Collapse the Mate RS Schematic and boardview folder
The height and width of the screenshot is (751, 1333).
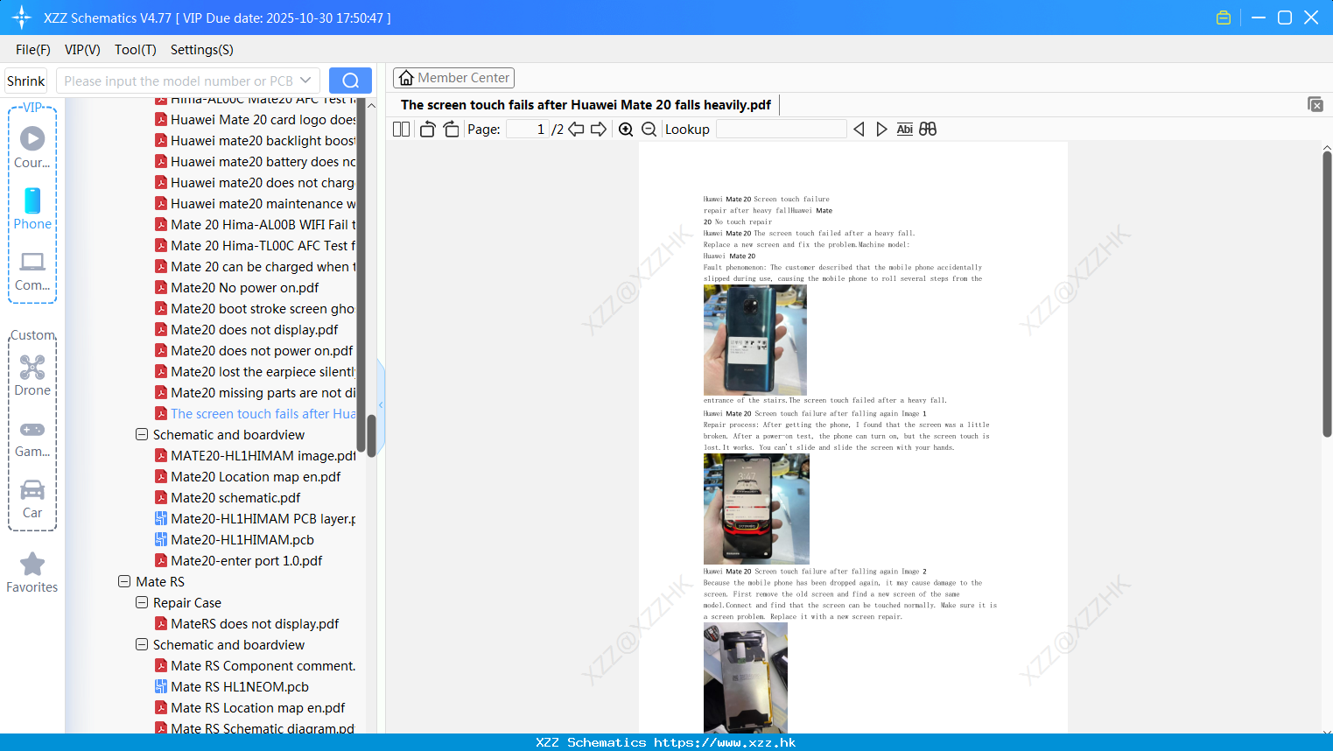click(142, 644)
